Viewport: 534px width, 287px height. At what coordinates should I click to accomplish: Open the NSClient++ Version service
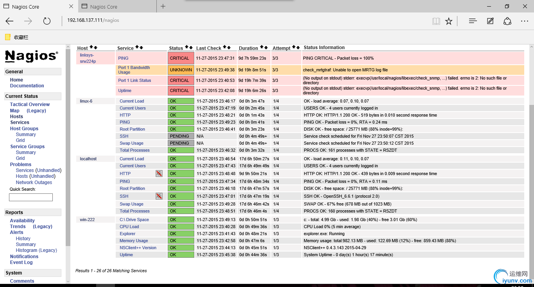coord(138,248)
